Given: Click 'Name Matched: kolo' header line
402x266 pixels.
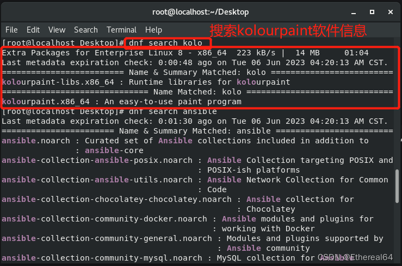Looking at the screenshot, I should (197, 92).
